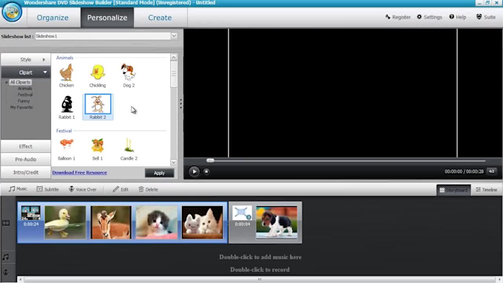The height and width of the screenshot is (283, 503).
Task: Click the panel splitter handle dots
Action: tap(180, 103)
